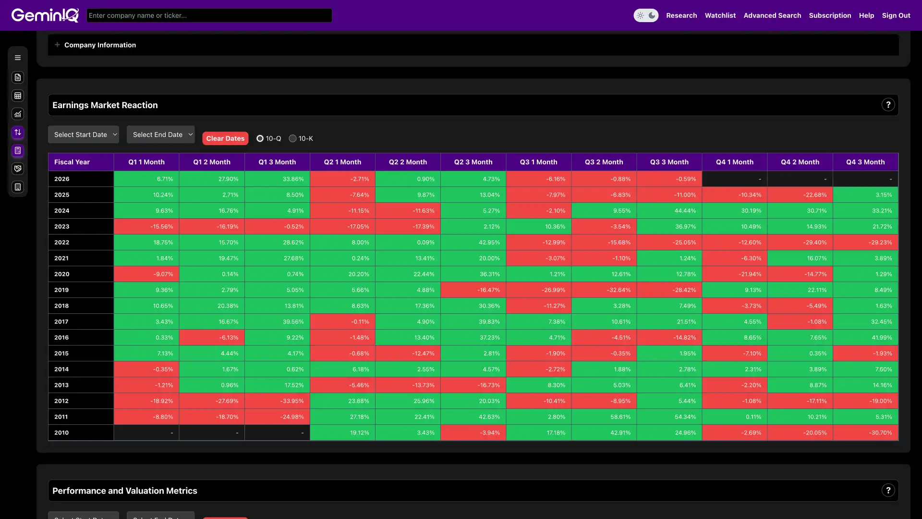Select the building icon at sidebar bottom
922x519 pixels.
[x=18, y=187]
